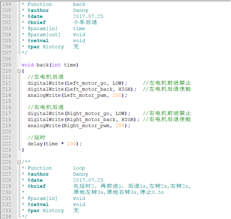The image size is (231, 219).
Task: Click the '@param[out]' tag on line 204
Action: (x=44, y=35)
